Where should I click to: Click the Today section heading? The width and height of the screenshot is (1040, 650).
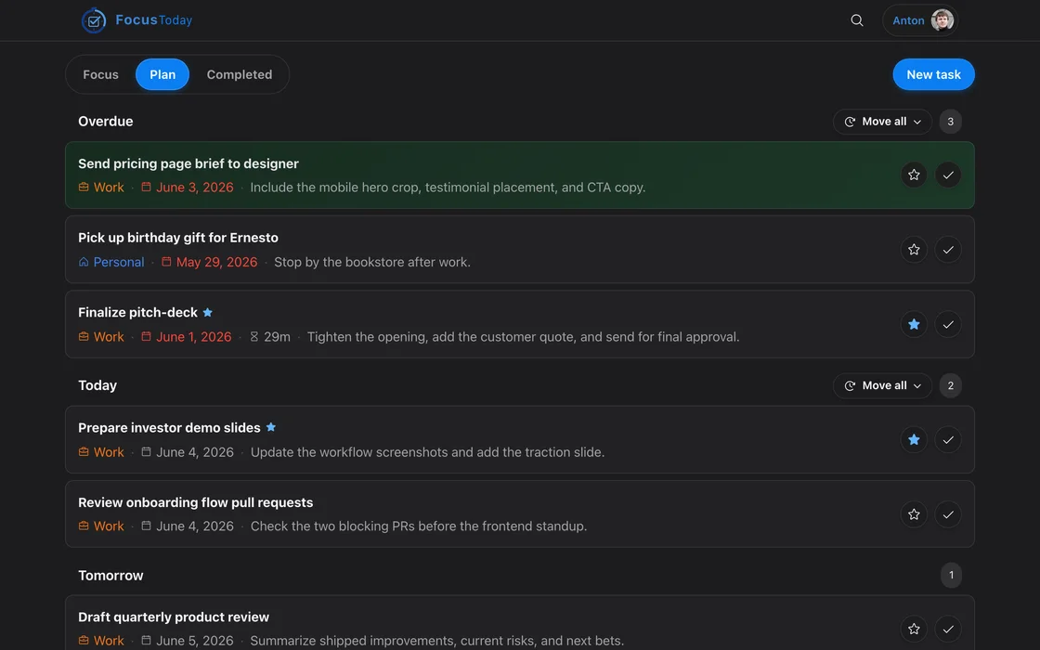(x=97, y=385)
